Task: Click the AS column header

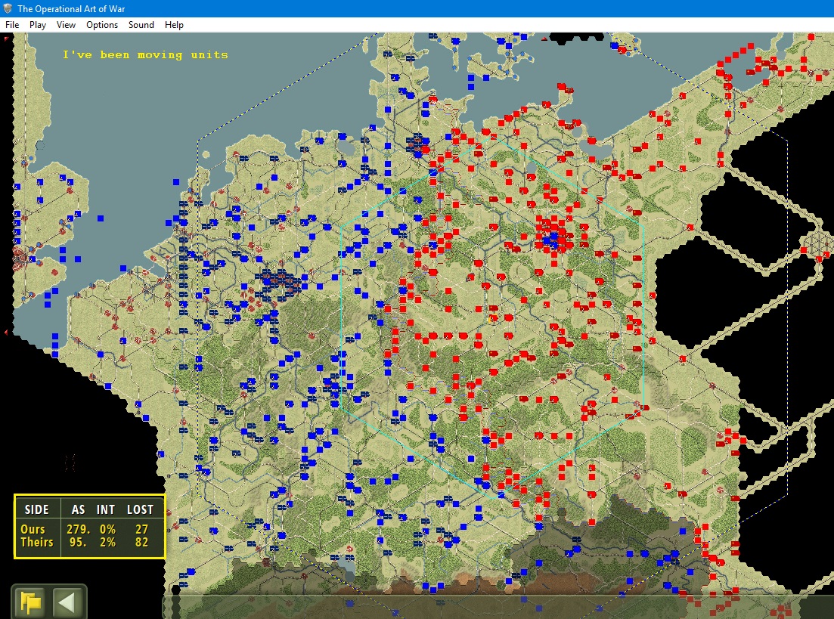Action: pos(78,509)
